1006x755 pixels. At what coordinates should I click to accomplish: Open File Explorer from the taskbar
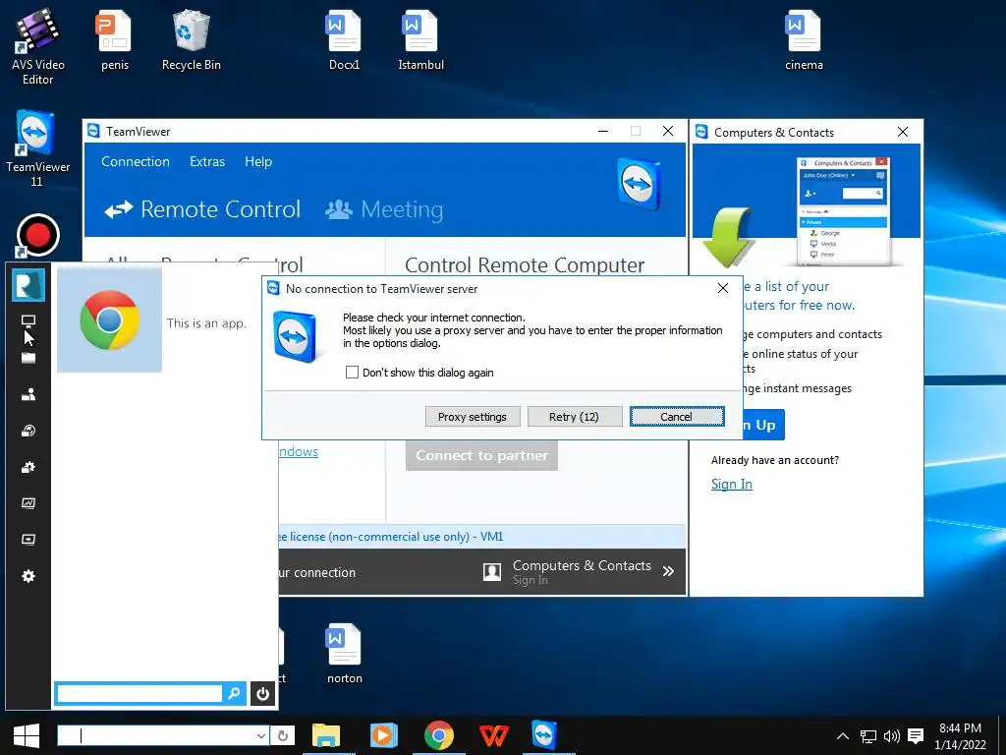326,735
